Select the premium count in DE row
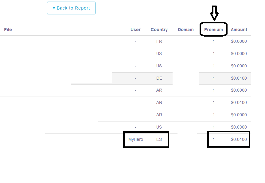Viewport: 265px width, 183px height. click(x=214, y=78)
